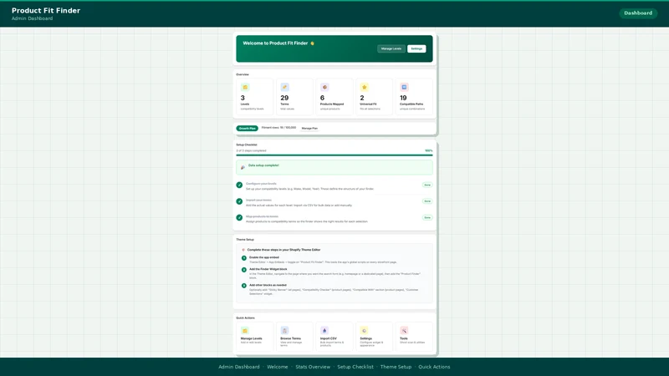Viewport: 669px width, 376px height.
Task: Click the Manage Levels quick action icon
Action: pyautogui.click(x=245, y=331)
